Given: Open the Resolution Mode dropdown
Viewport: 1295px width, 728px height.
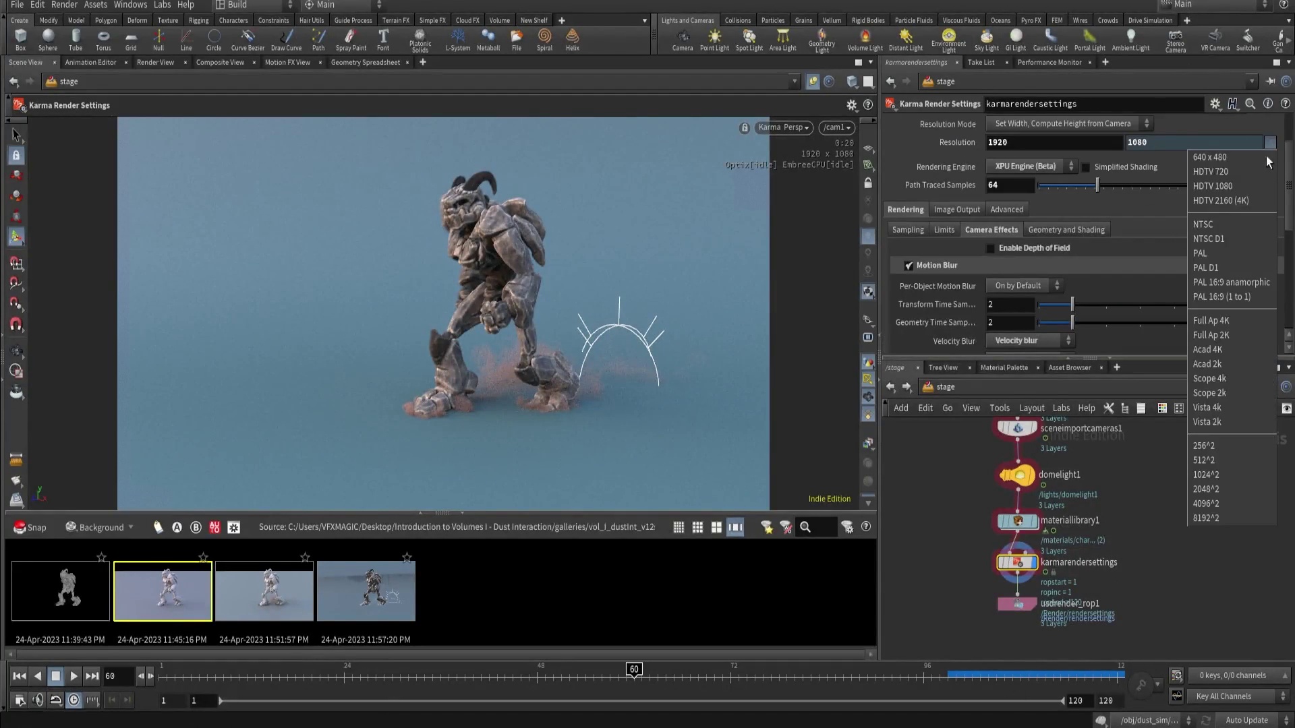Looking at the screenshot, I should click(x=1069, y=123).
